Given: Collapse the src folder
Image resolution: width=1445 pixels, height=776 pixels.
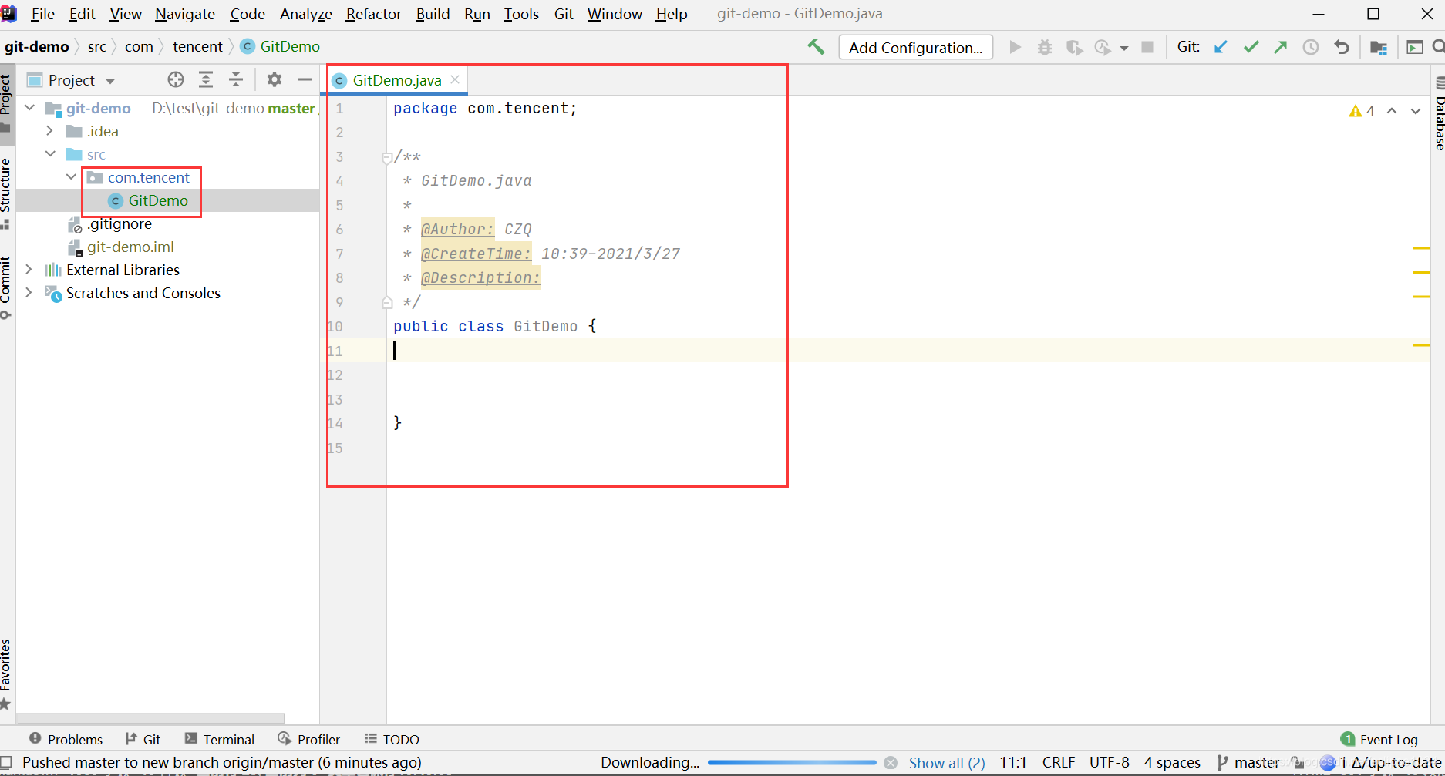Looking at the screenshot, I should coord(50,154).
